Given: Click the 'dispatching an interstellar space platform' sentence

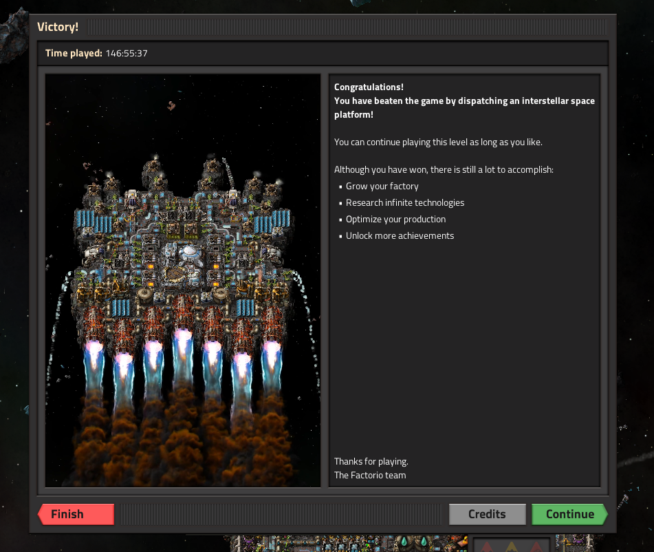Looking at the screenshot, I should tap(464, 107).
